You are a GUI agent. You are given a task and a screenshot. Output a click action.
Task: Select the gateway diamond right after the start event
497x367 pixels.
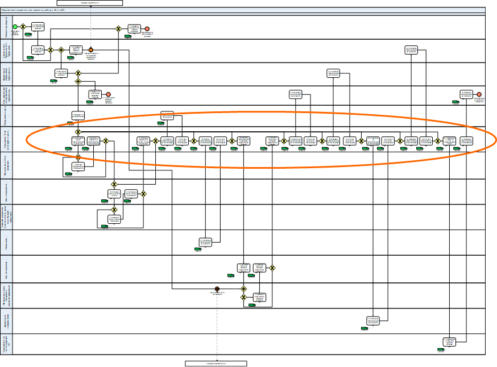pos(23,27)
